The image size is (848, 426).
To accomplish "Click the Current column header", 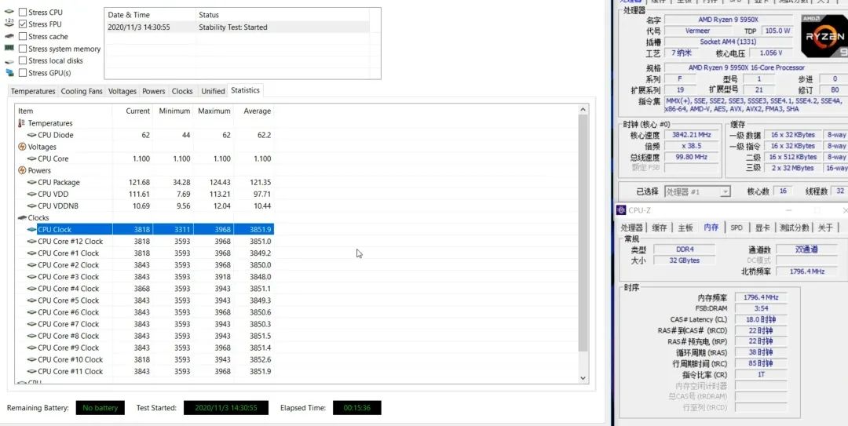I will (x=133, y=111).
